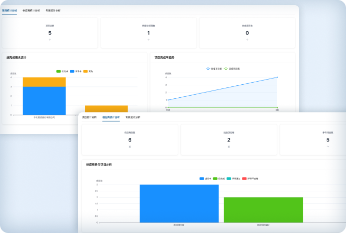This screenshot has height=233, width=346.
Task: Select 项目统计分析 tab in the front window
Action: pyautogui.click(x=89, y=118)
